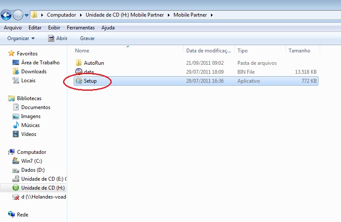Click the Unidade de CD (E:) drive icon
Screen dimensions: 341x222
point(16,179)
